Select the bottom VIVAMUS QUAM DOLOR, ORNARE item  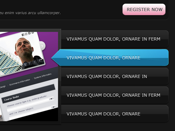115,114
